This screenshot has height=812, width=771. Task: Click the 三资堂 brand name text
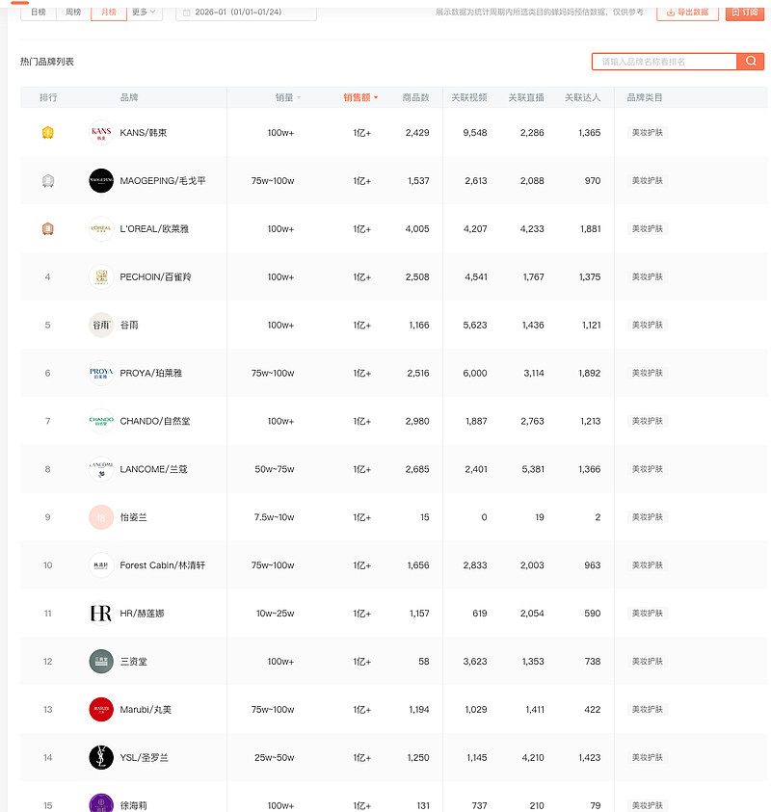click(134, 662)
